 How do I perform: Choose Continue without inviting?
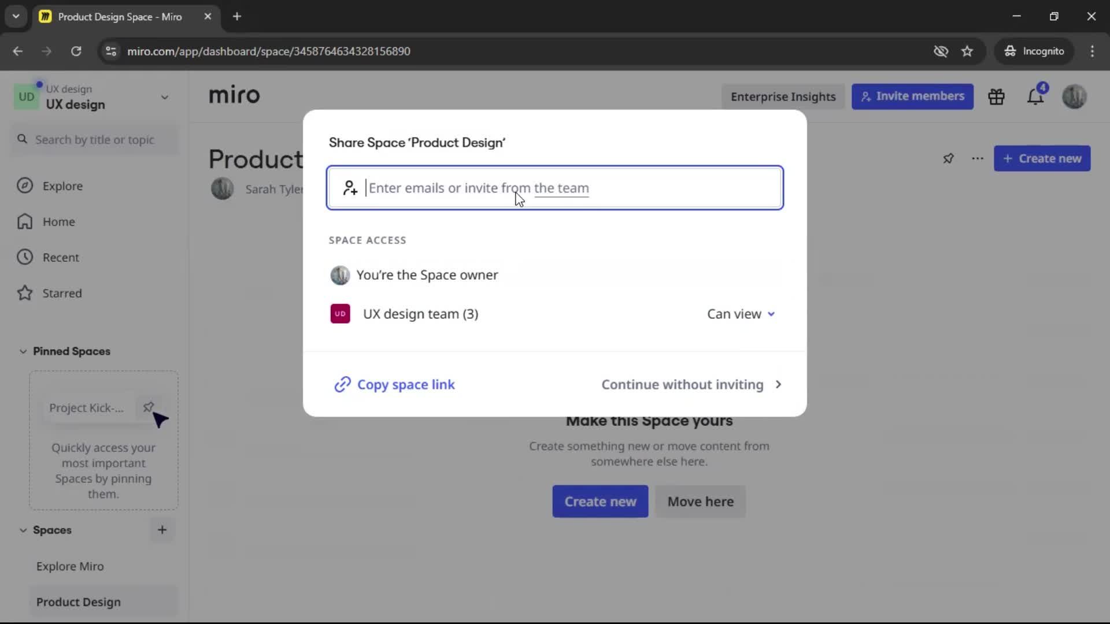click(691, 384)
